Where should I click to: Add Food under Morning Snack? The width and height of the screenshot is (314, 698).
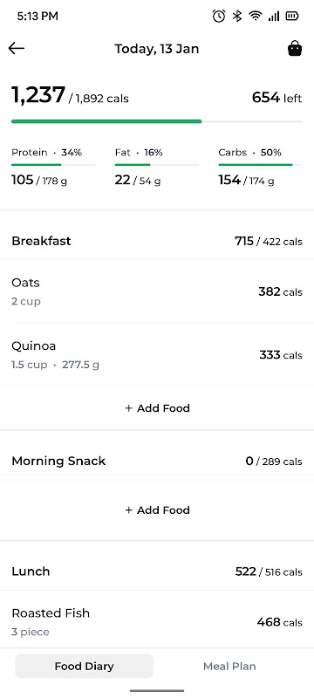[x=157, y=510]
